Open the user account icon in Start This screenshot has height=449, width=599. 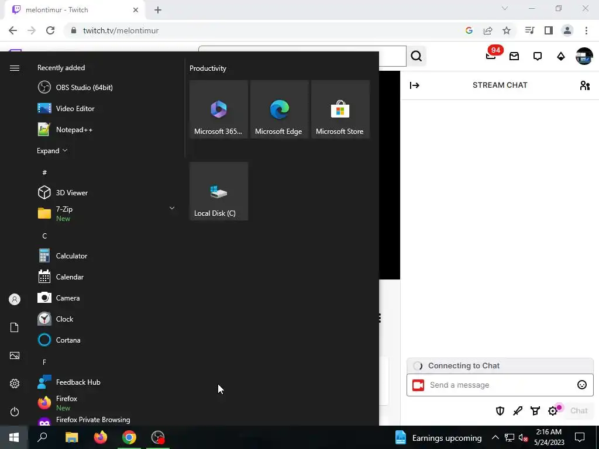point(15,299)
